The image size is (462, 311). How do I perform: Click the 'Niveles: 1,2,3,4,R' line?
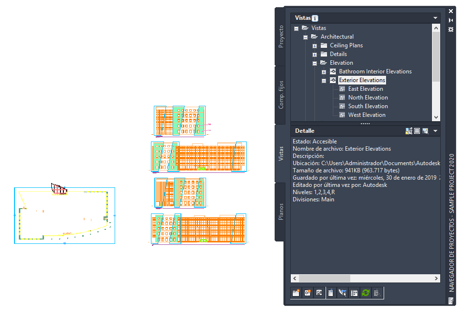coord(313,192)
